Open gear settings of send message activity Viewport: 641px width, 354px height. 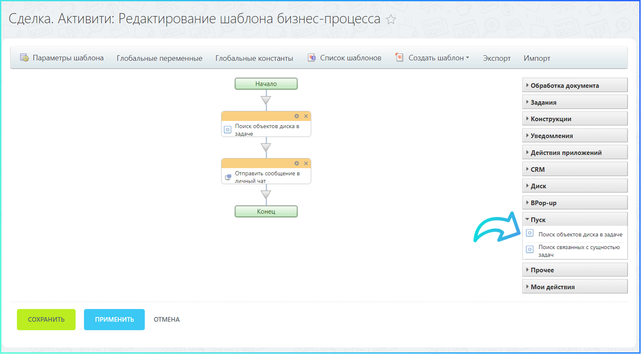coord(296,164)
